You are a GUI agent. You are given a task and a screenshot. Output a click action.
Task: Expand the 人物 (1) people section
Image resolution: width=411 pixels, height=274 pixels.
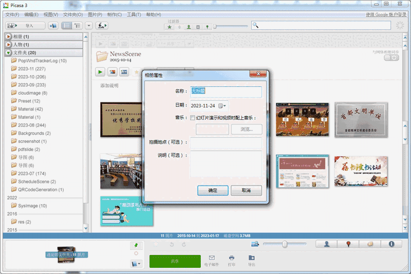(x=8, y=45)
